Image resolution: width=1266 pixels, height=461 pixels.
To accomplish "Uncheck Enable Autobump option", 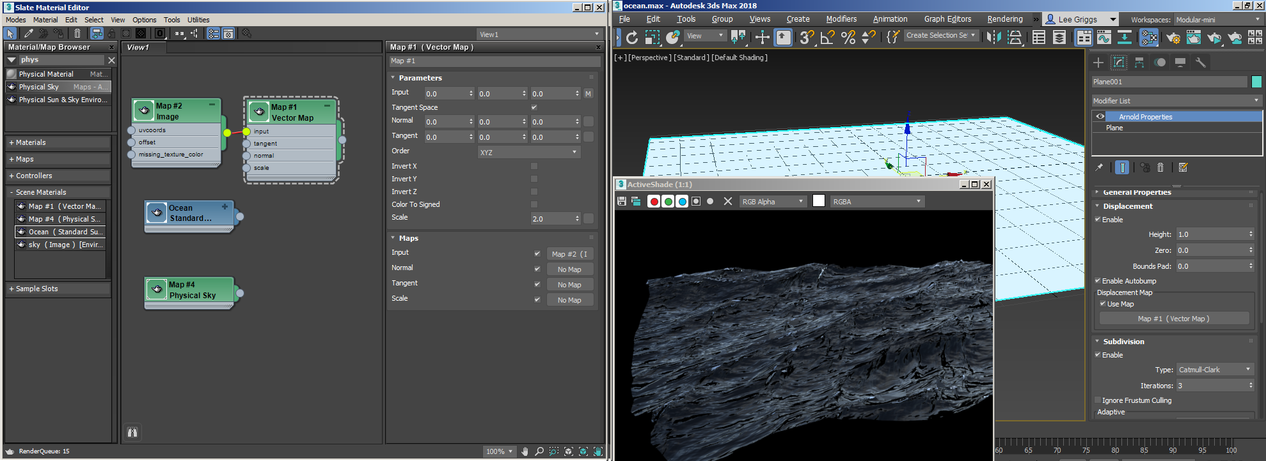I will click(1098, 281).
